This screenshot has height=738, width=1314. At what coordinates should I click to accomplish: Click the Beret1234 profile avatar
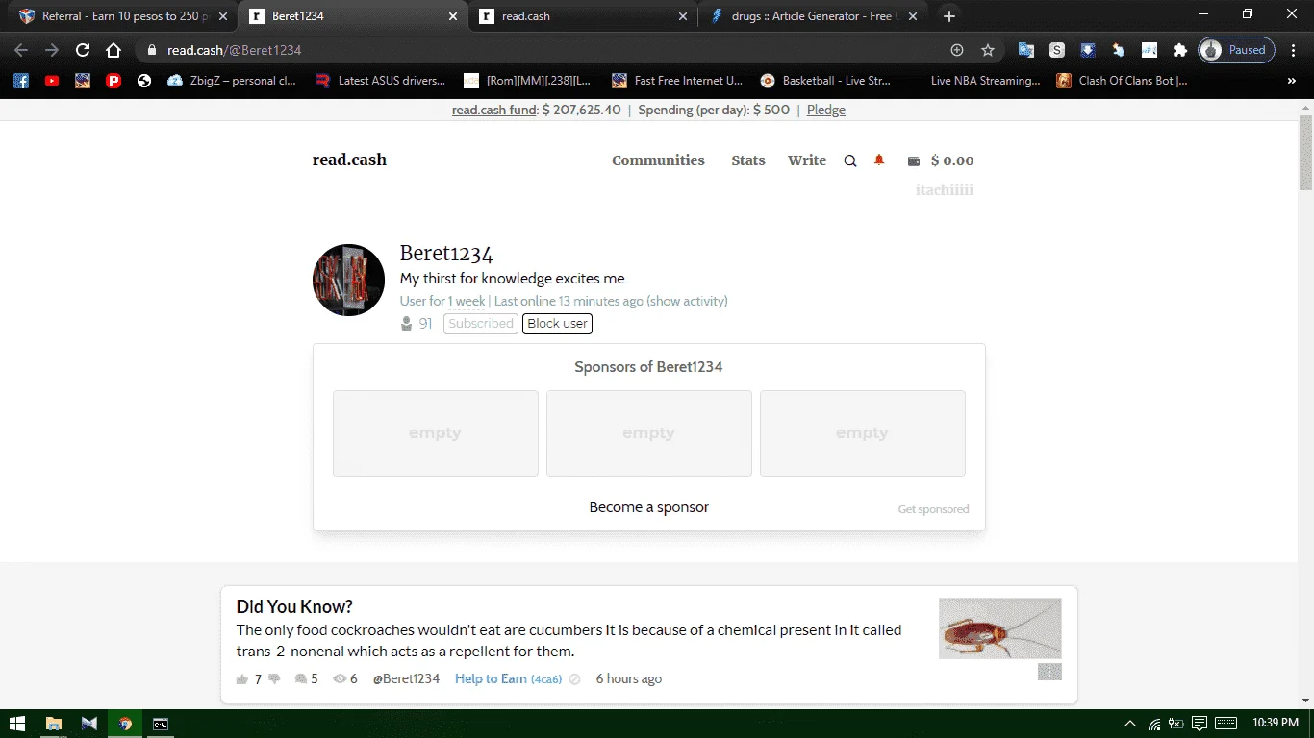click(349, 281)
